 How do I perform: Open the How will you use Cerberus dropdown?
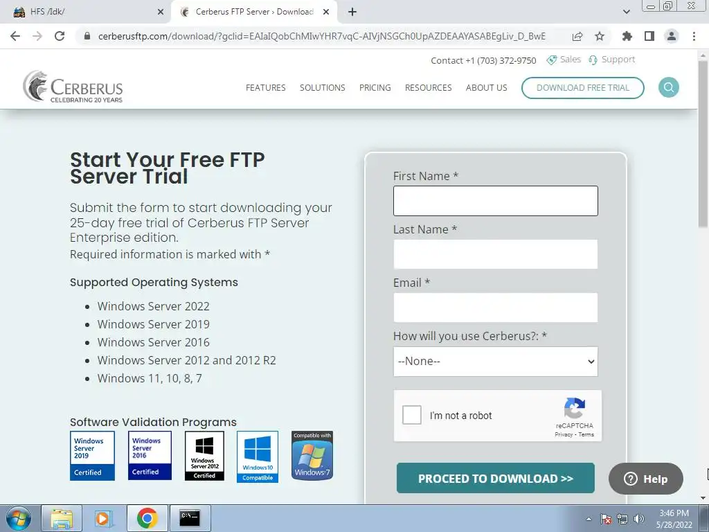[496, 362]
